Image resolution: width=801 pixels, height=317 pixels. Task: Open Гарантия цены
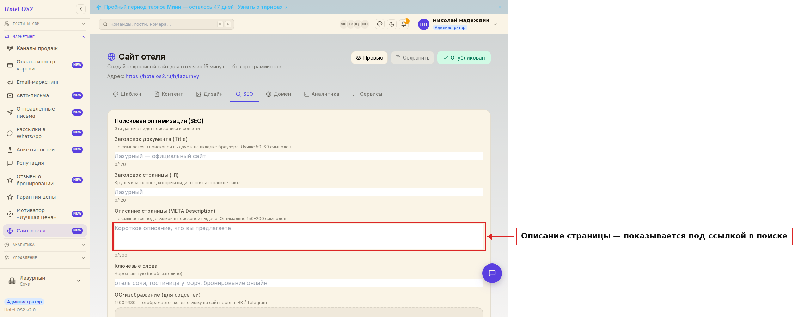point(45,197)
